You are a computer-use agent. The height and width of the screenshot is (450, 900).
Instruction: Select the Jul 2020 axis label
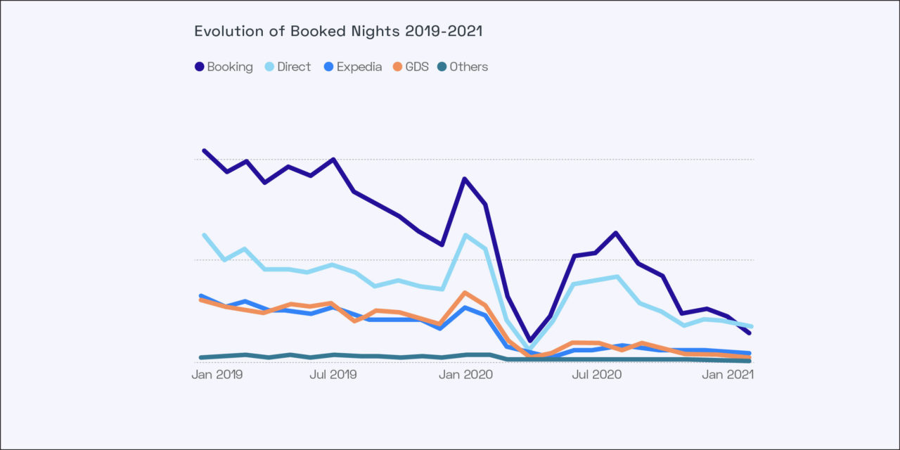[x=598, y=375]
